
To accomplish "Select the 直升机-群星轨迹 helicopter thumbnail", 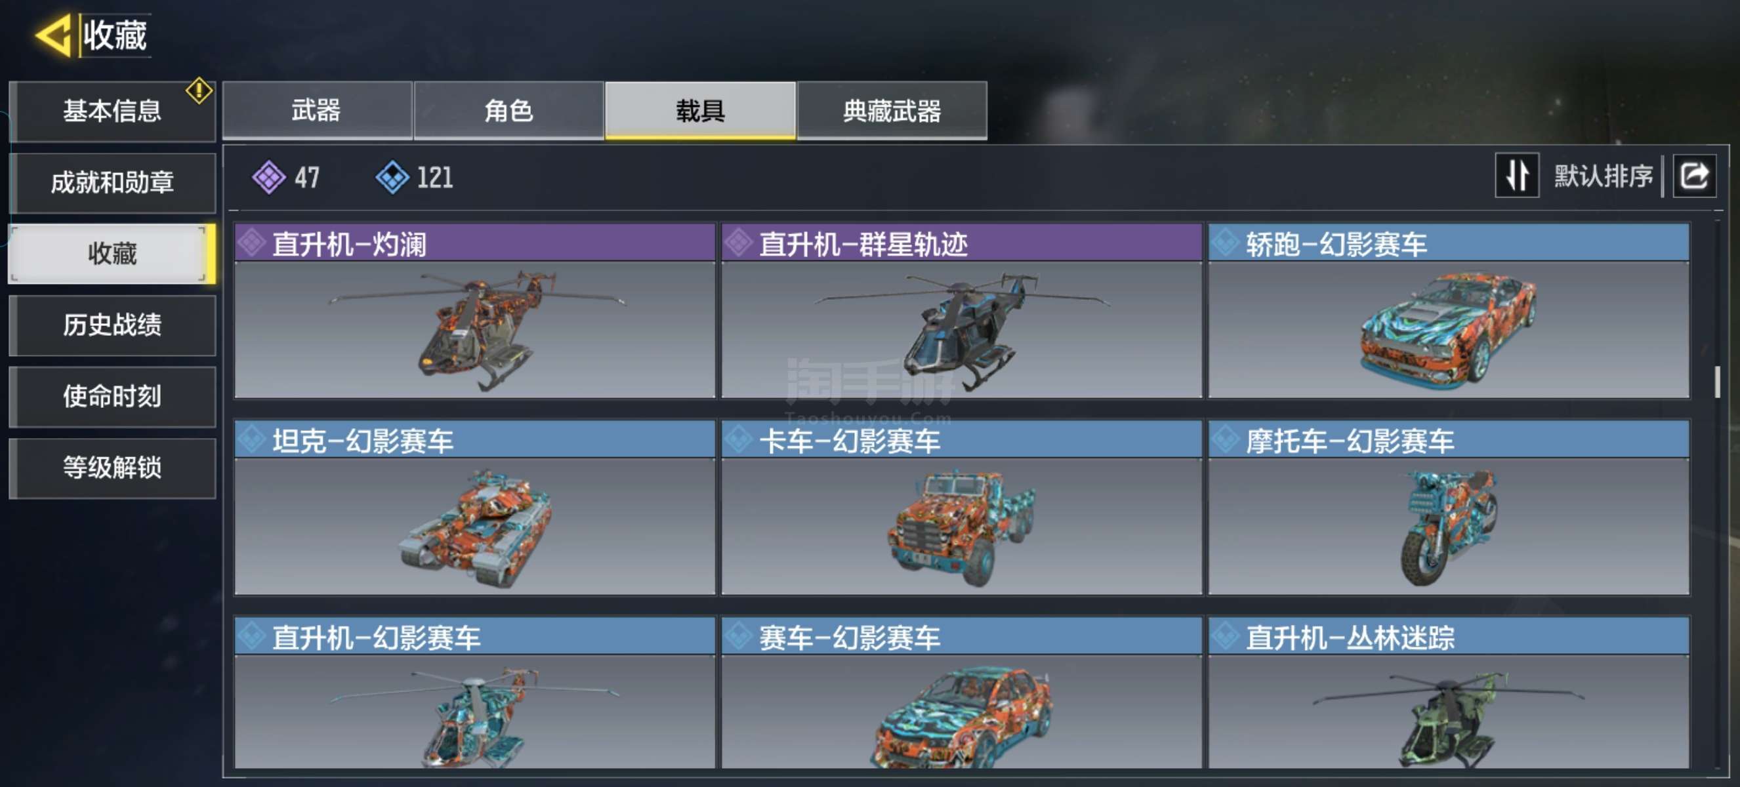I will point(962,330).
